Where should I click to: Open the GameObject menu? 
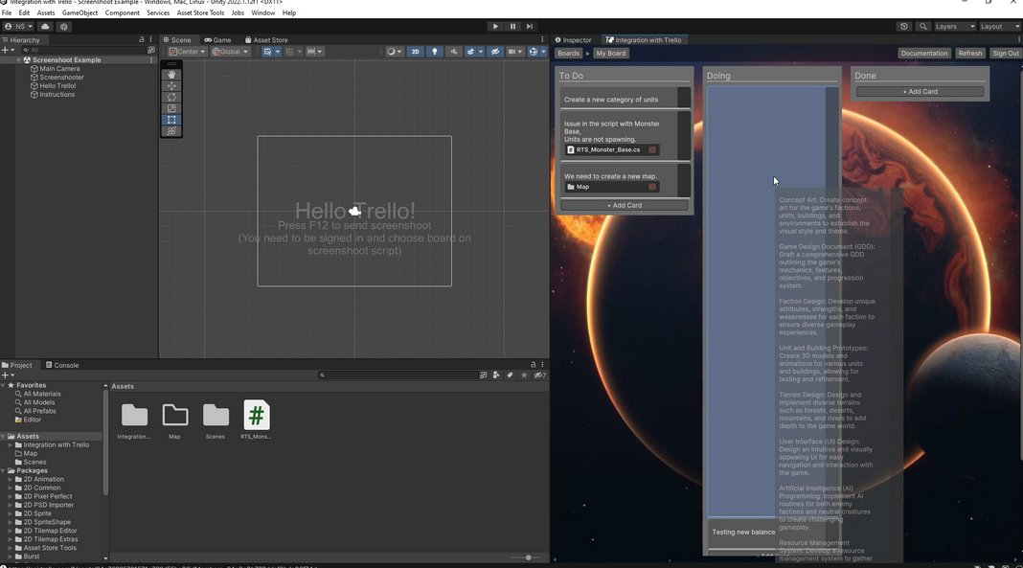[80, 12]
